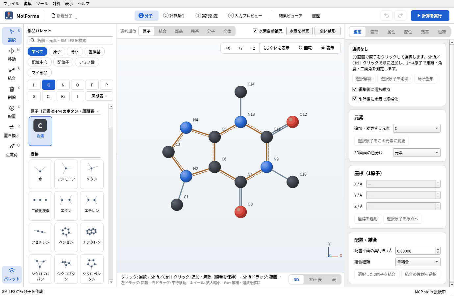Filter palette by 配位子 chip

pyautogui.click(x=63, y=62)
